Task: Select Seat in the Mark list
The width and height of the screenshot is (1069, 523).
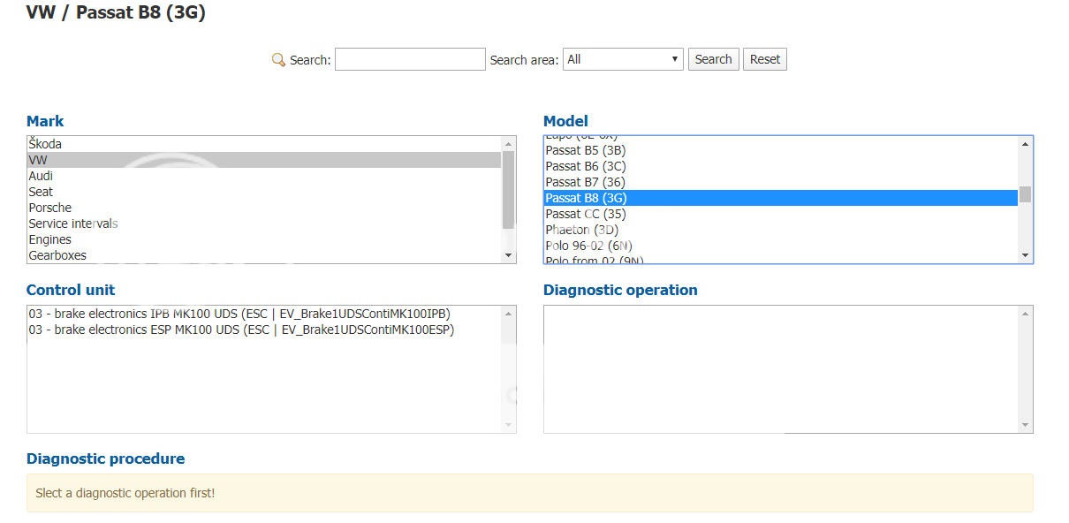Action: (264, 192)
